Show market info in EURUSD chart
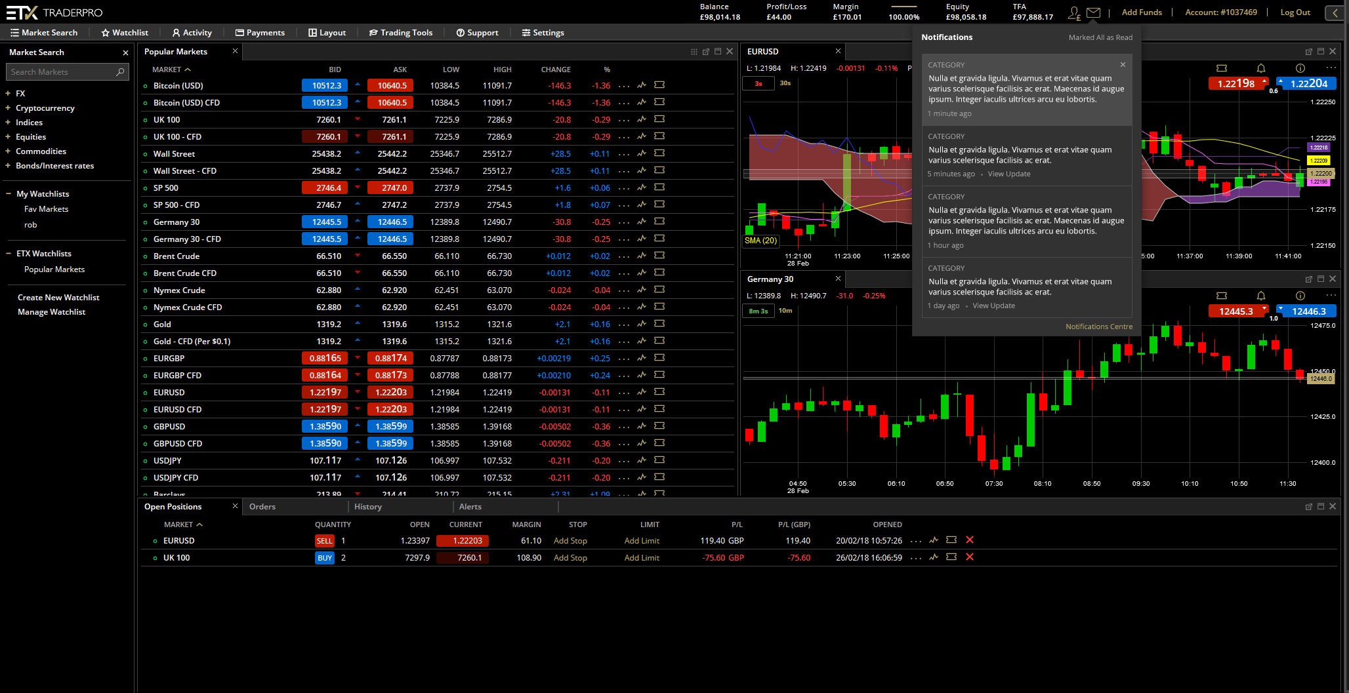This screenshot has height=693, width=1349. [1300, 68]
